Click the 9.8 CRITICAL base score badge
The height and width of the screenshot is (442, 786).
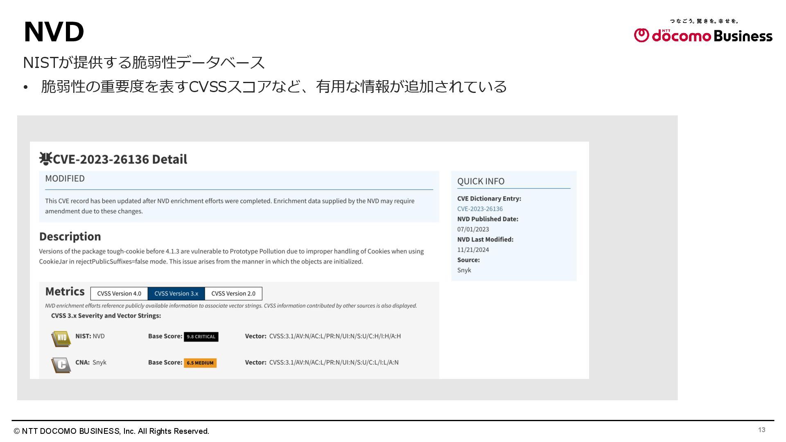tap(201, 336)
